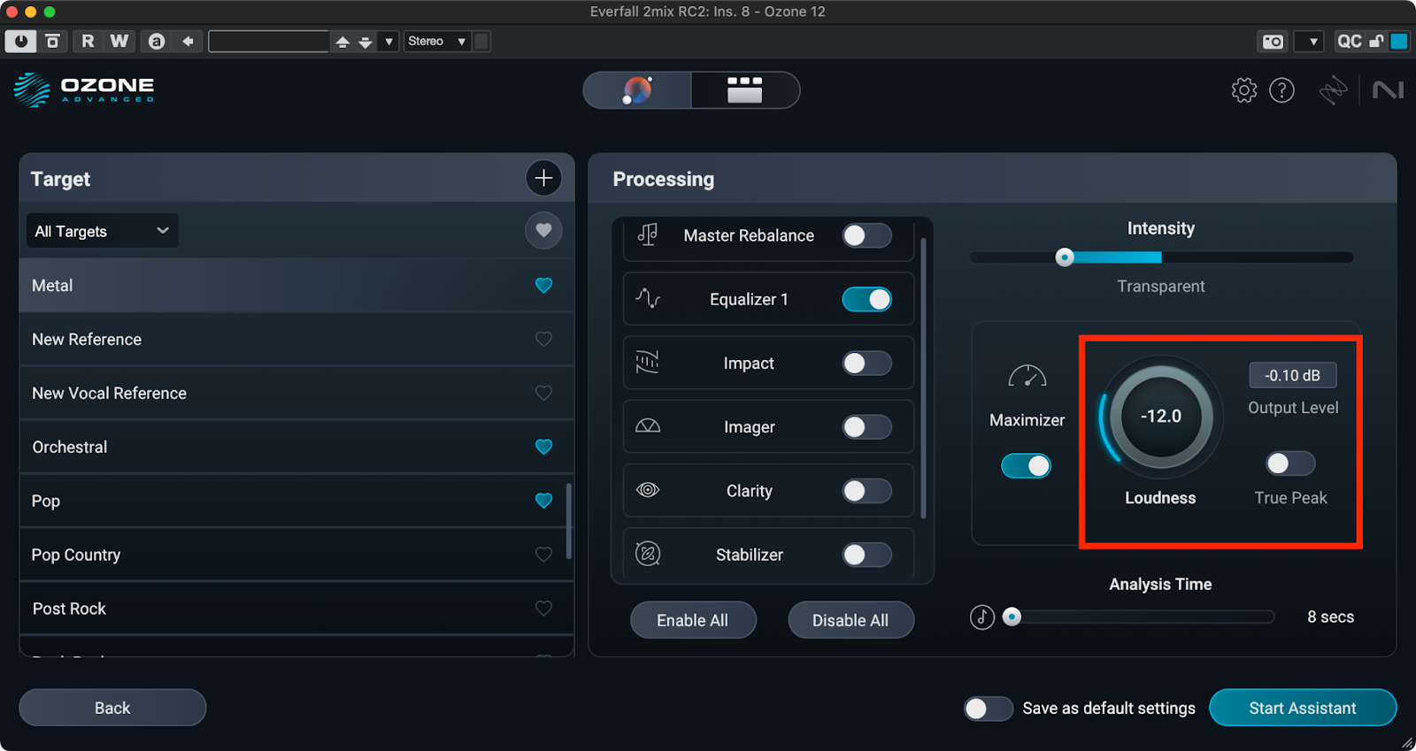Viewport: 1416px width, 751px height.
Task: Click the help question mark icon
Action: tap(1281, 90)
